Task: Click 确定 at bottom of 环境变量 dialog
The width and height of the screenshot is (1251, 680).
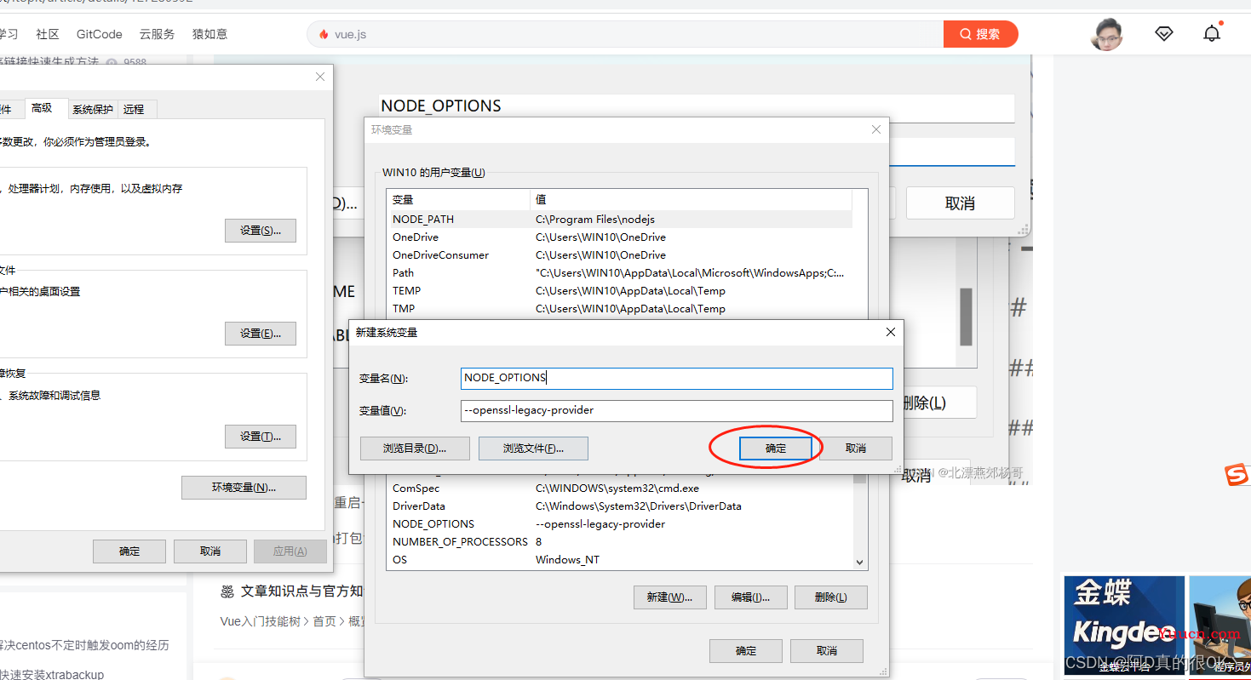Action: (x=746, y=651)
